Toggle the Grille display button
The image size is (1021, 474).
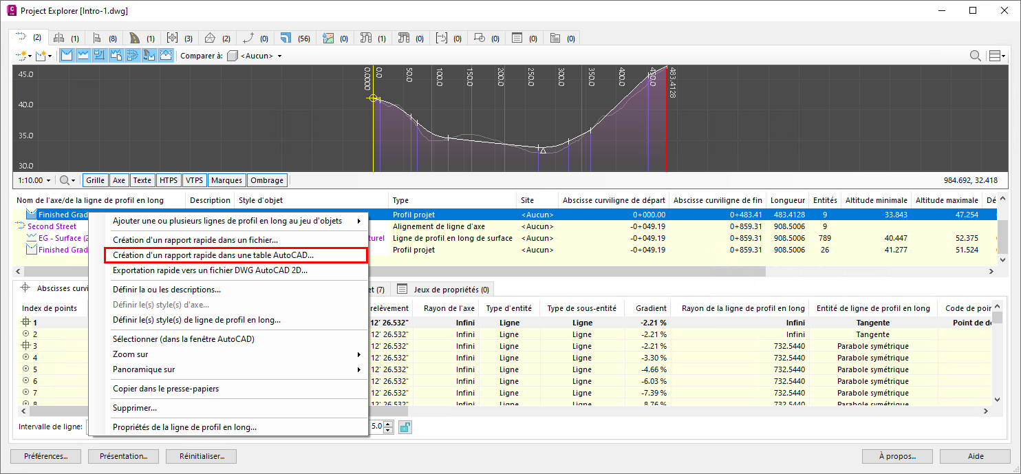(95, 180)
